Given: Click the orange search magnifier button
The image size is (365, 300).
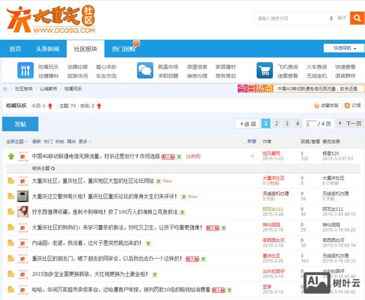Looking at the screenshot, I should click(357, 18).
